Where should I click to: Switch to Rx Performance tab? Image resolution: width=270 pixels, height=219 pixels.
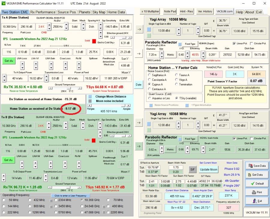tap(43, 12)
